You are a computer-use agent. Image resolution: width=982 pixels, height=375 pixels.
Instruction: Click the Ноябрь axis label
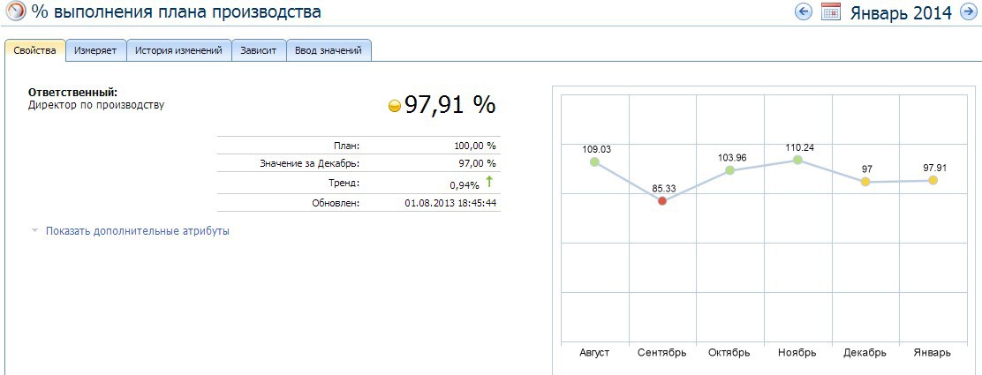click(797, 352)
